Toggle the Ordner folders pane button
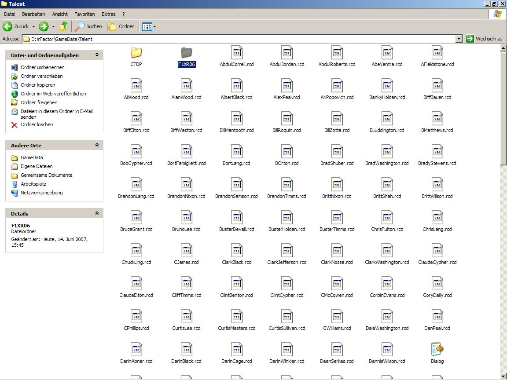 tap(121, 26)
